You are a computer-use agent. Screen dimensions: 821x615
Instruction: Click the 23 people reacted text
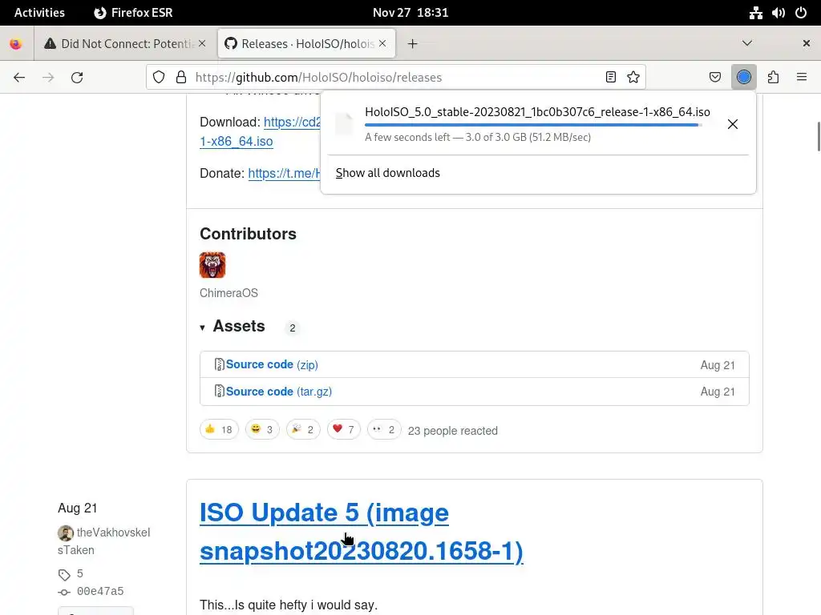(453, 431)
